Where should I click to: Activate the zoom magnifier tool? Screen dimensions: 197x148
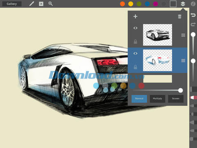(x=50, y=4)
